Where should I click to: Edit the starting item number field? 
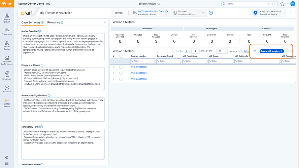coord(195,51)
